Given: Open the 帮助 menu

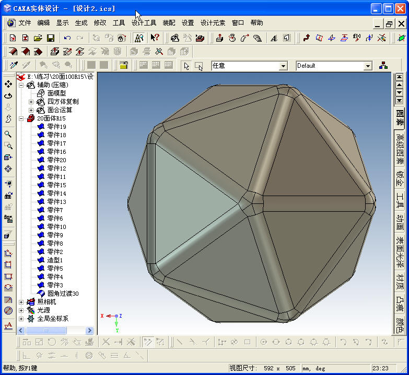Looking at the screenshot, I should click(256, 23).
